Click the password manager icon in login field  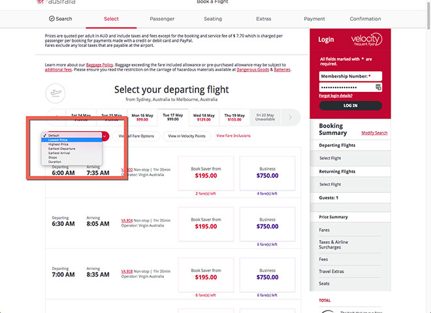click(378, 87)
